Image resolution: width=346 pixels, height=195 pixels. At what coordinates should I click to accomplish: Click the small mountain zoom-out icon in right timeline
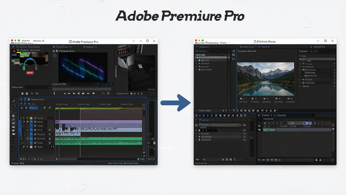(316, 160)
